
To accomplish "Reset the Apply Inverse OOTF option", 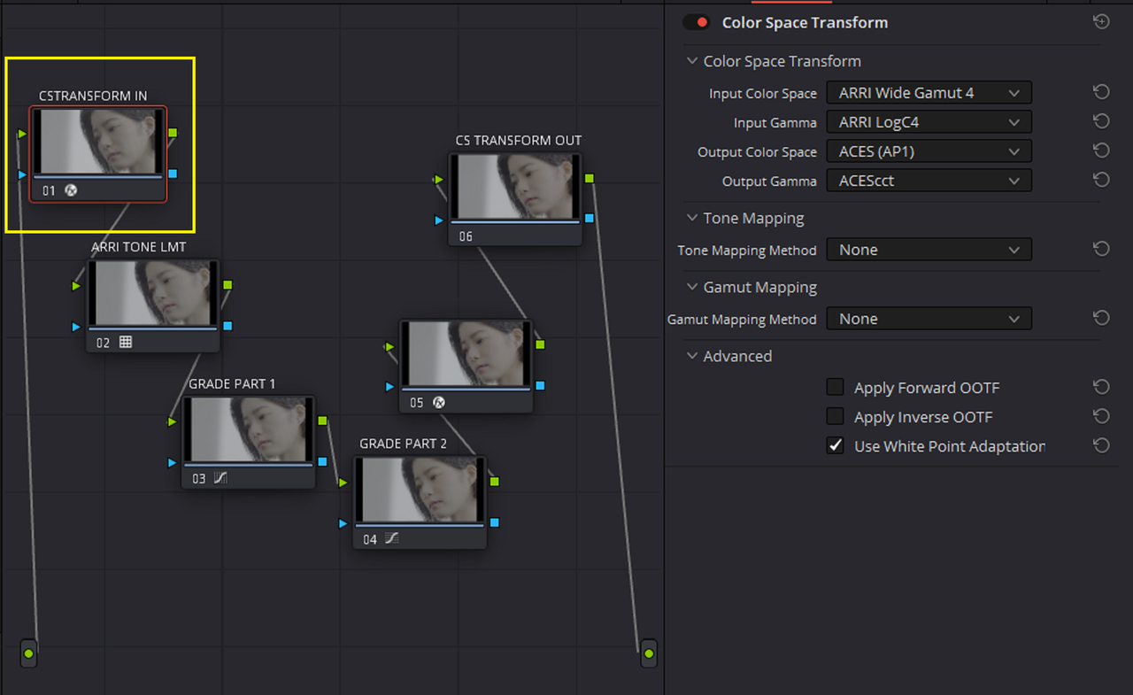I will [x=1101, y=416].
